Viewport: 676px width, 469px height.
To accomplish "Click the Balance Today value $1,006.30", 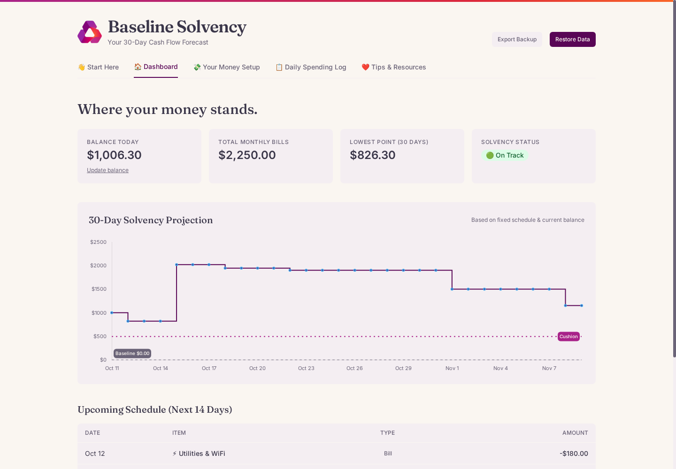I will 114,155.
